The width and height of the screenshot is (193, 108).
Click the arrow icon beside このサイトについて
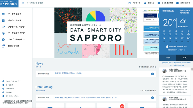click(x=3, y=81)
